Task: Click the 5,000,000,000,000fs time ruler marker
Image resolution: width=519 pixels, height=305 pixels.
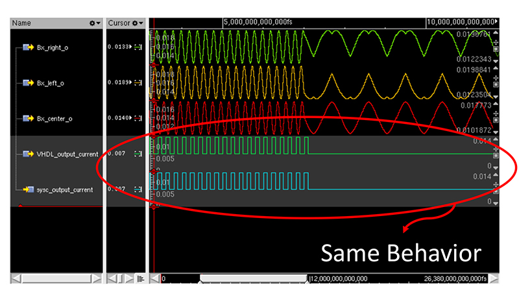Action: [x=257, y=22]
